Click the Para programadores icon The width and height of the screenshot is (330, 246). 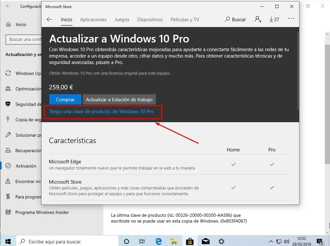pos(8,196)
